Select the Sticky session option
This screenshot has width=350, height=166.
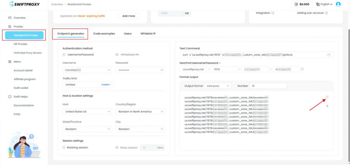pos(117,148)
